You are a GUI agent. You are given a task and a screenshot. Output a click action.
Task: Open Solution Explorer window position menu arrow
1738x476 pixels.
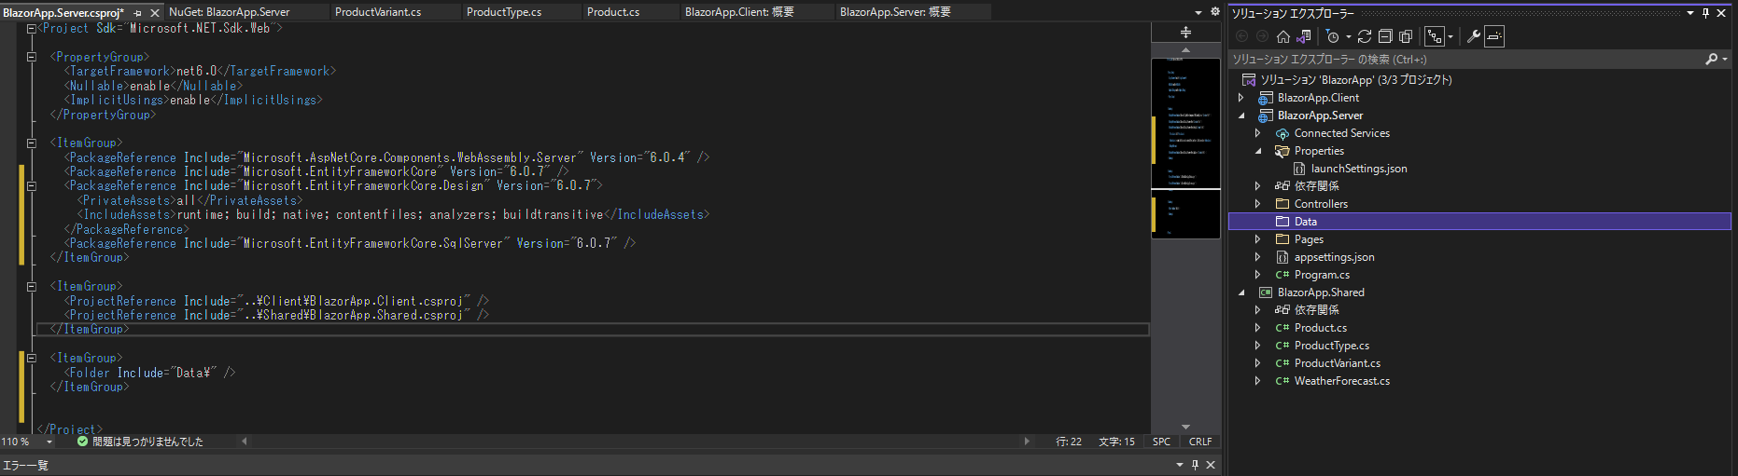pos(1690,13)
